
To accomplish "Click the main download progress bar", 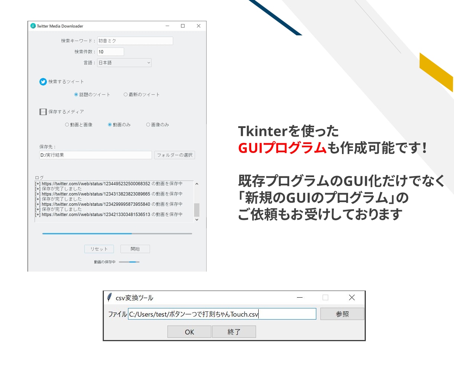I will 117,234.
